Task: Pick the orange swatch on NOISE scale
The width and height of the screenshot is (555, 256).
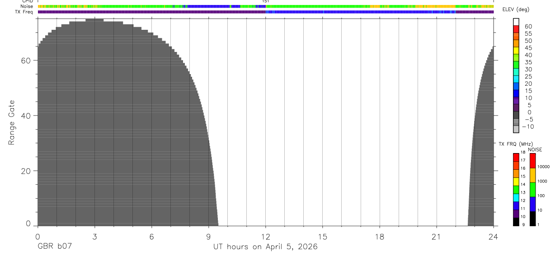Action: 532,175
